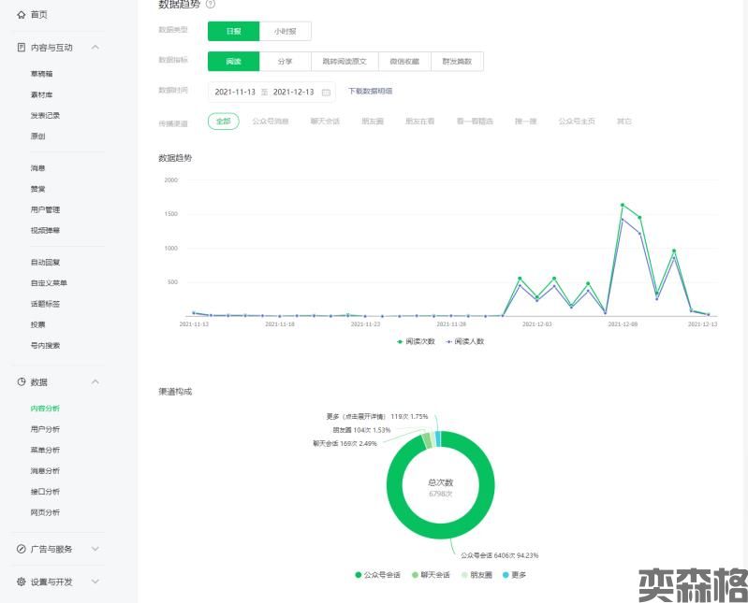The image size is (748, 603).
Task: Click the 广告与服务 compass icon
Action: (x=21, y=549)
